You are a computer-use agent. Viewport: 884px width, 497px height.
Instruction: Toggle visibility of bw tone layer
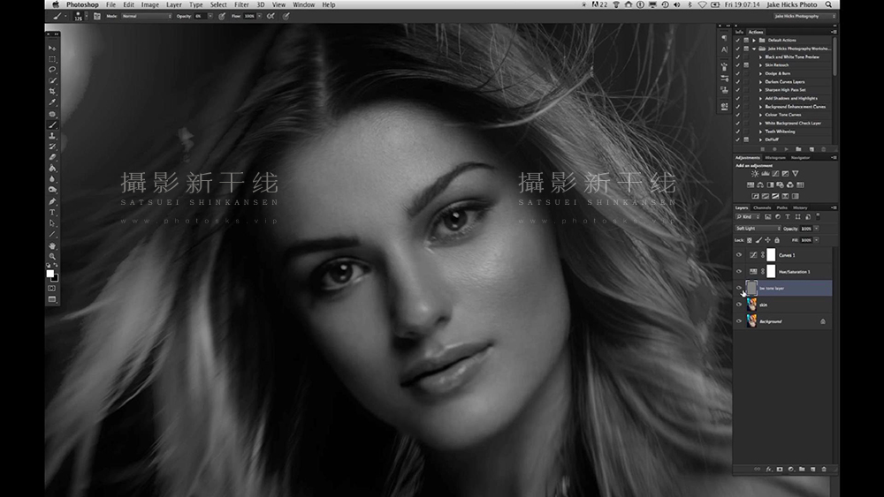click(x=739, y=288)
